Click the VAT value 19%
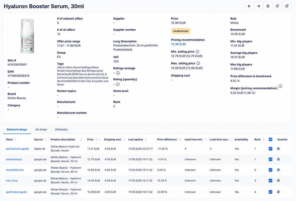The height and width of the screenshot is (201, 296). tap(116, 61)
